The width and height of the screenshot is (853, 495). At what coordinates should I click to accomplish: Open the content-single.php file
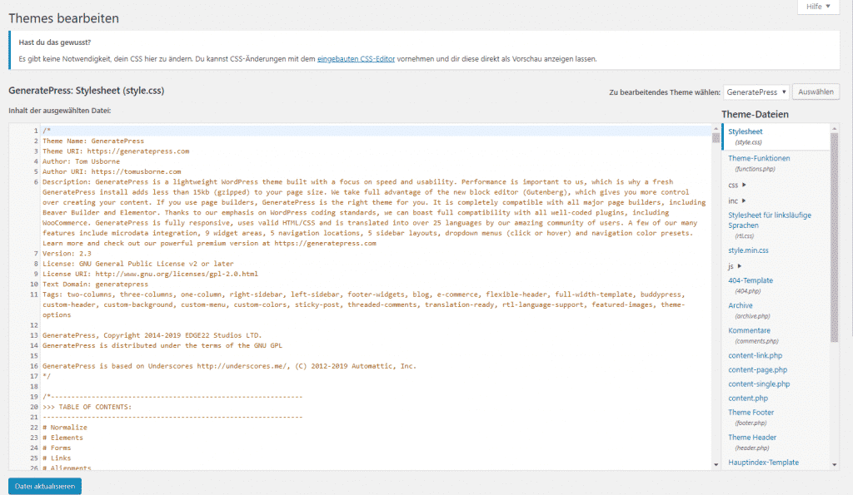[x=759, y=384]
